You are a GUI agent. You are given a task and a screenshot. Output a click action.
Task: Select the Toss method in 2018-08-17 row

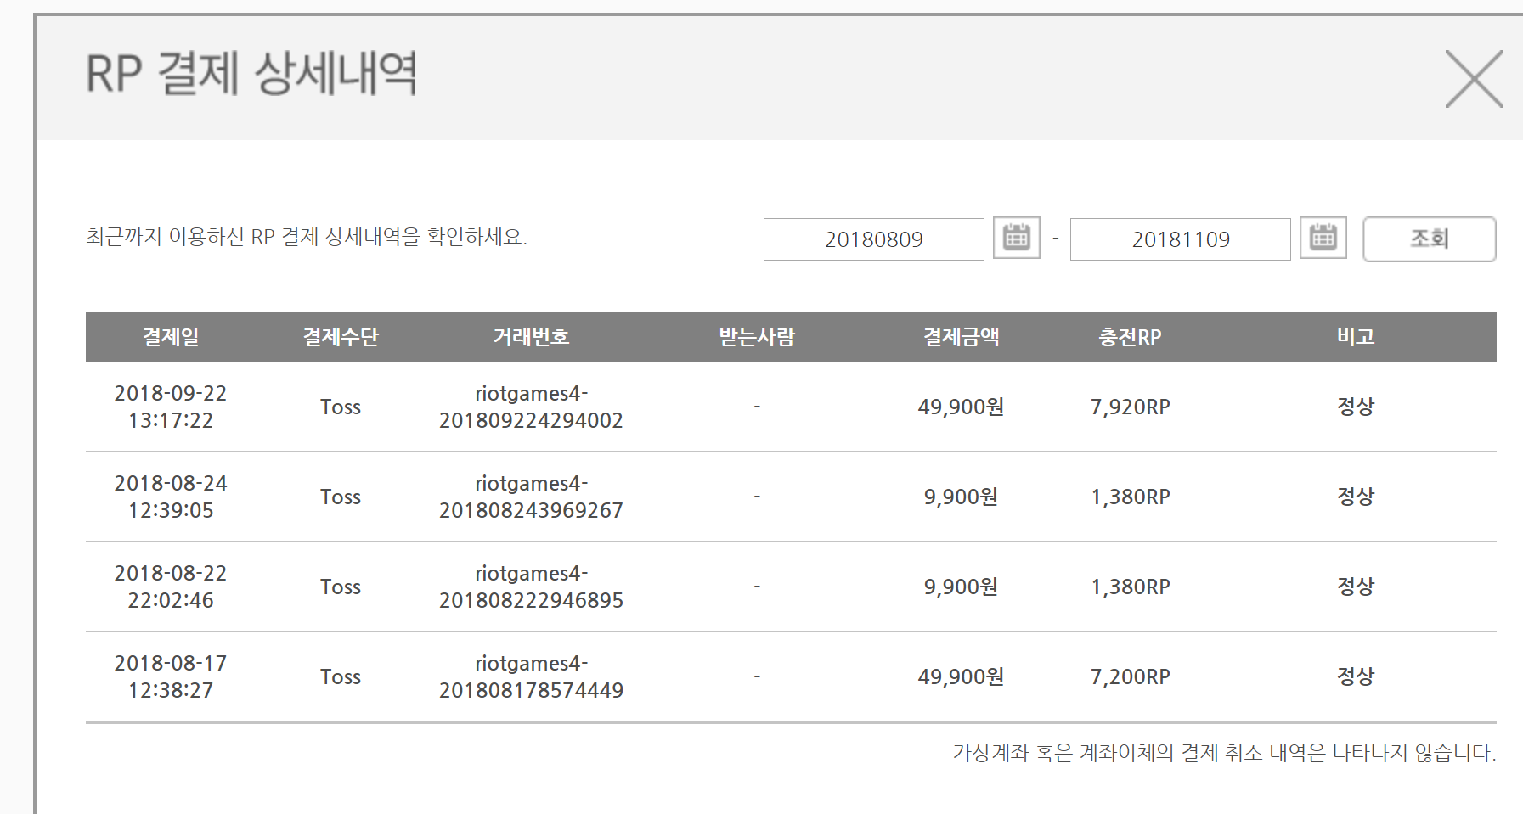pyautogui.click(x=341, y=677)
